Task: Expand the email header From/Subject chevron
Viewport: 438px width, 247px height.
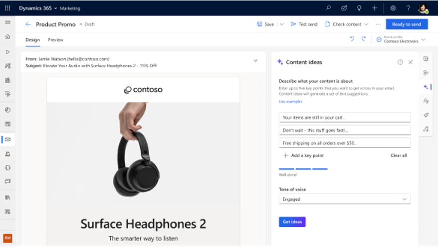Action: point(255,60)
